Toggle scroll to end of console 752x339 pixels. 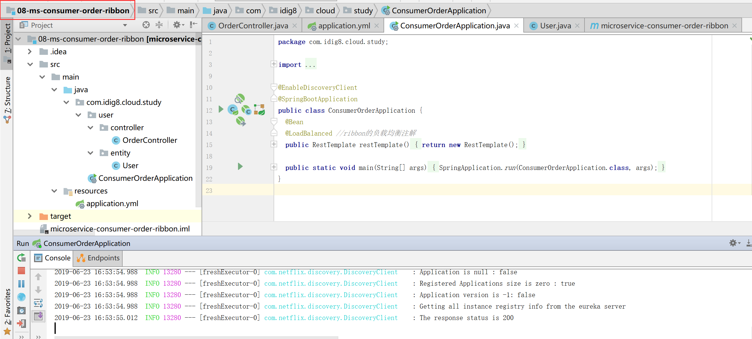[38, 316]
